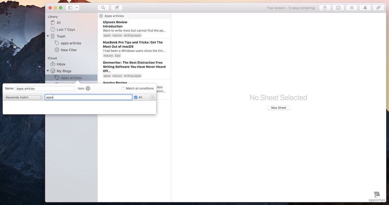
Task: Enable Match all conditions checkbox
Action: point(123,89)
